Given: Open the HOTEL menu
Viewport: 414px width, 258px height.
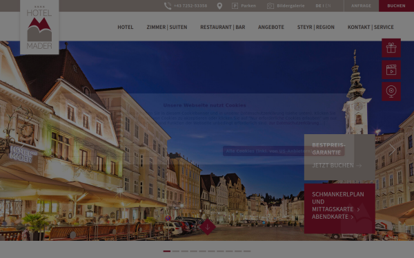Looking at the screenshot, I should pyautogui.click(x=126, y=27).
